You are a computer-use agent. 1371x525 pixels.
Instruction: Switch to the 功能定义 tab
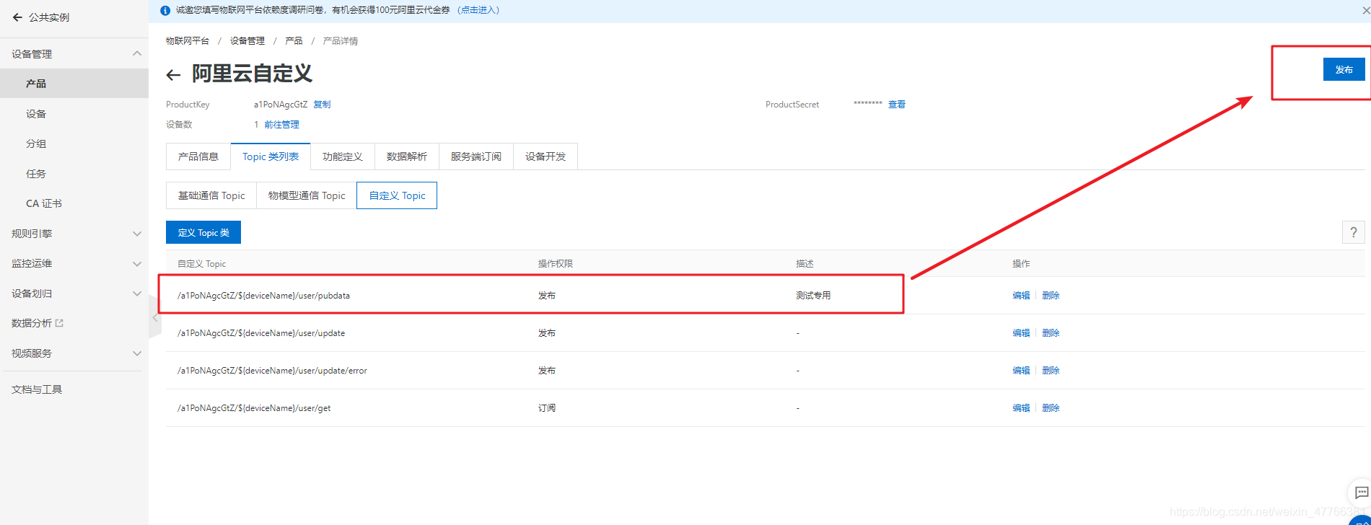343,156
